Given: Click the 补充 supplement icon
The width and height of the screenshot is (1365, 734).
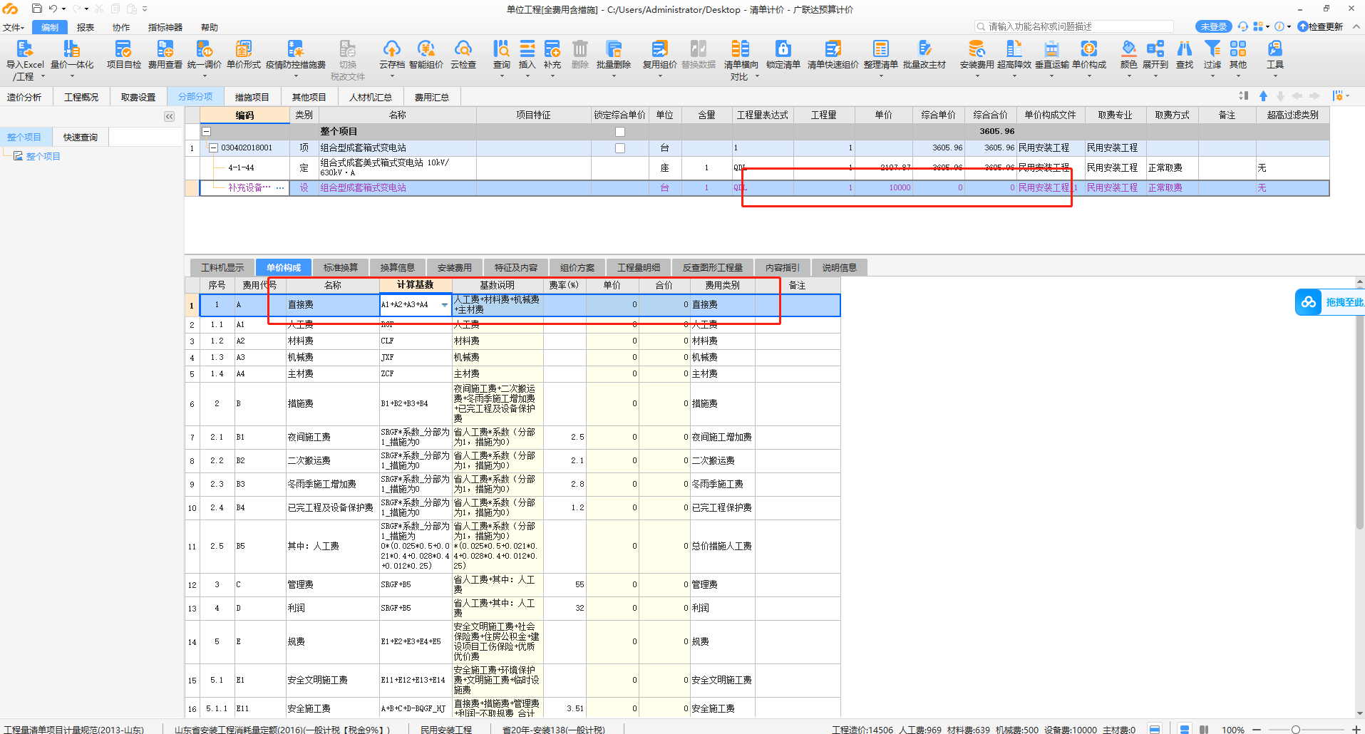Looking at the screenshot, I should [x=552, y=48].
